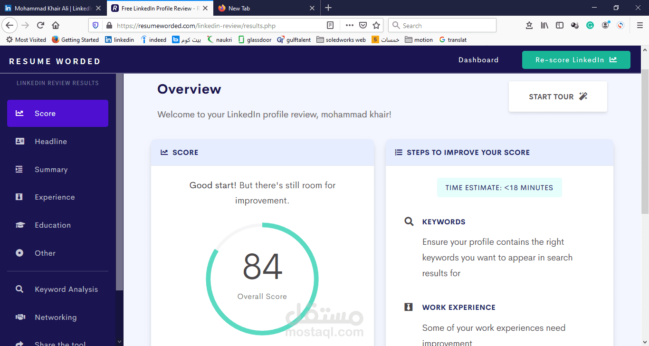Image resolution: width=649 pixels, height=346 pixels.
Task: Open the gulftalent bookmark
Action: pos(294,40)
